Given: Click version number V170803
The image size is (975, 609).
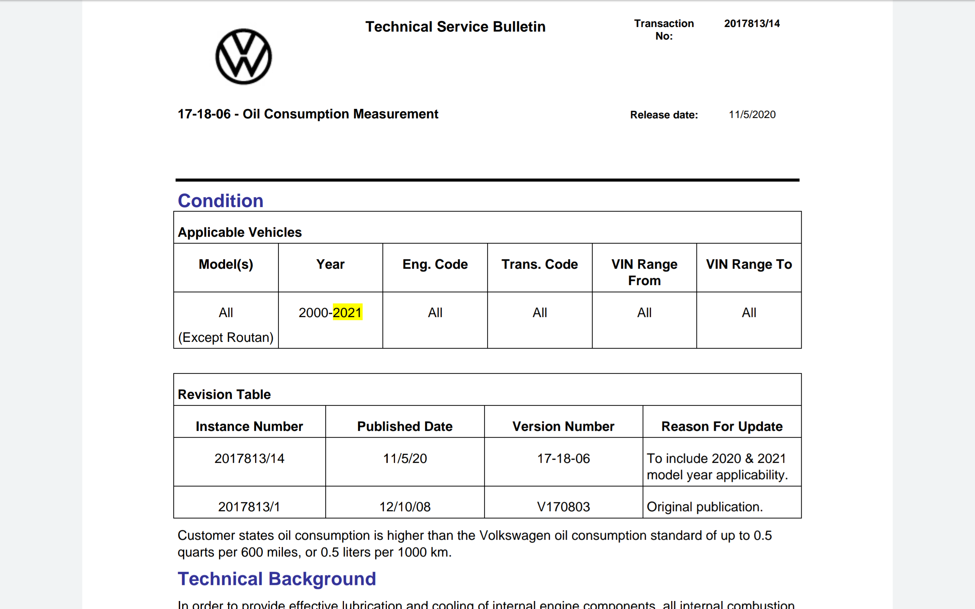Looking at the screenshot, I should tap(563, 507).
